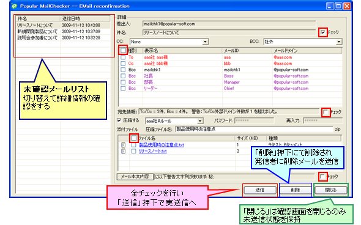Click the file icon beside 製品使用時の注意点.txt

[x=124, y=145]
